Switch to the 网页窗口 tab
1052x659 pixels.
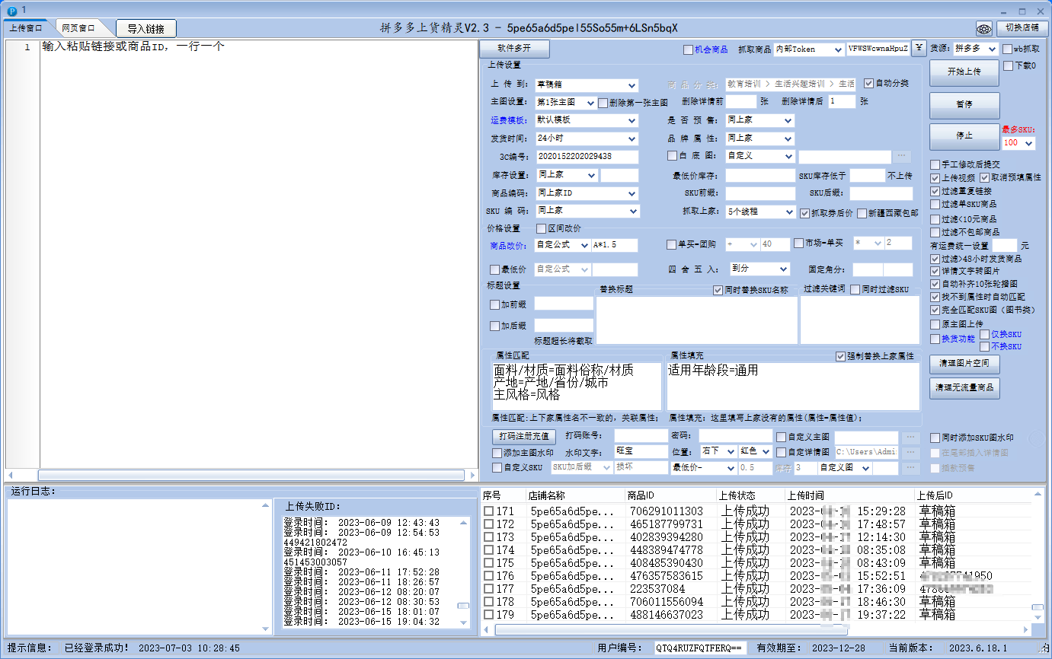click(78, 28)
